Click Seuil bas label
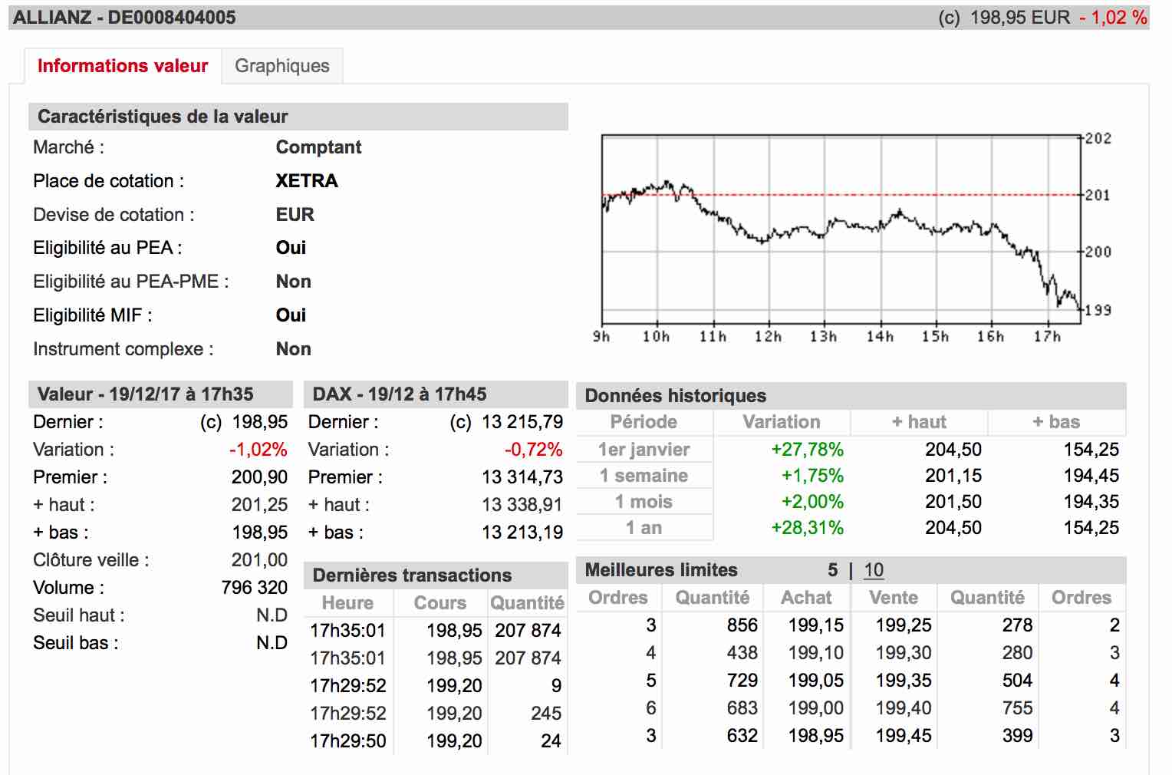The height and width of the screenshot is (775, 1172). click(x=76, y=643)
